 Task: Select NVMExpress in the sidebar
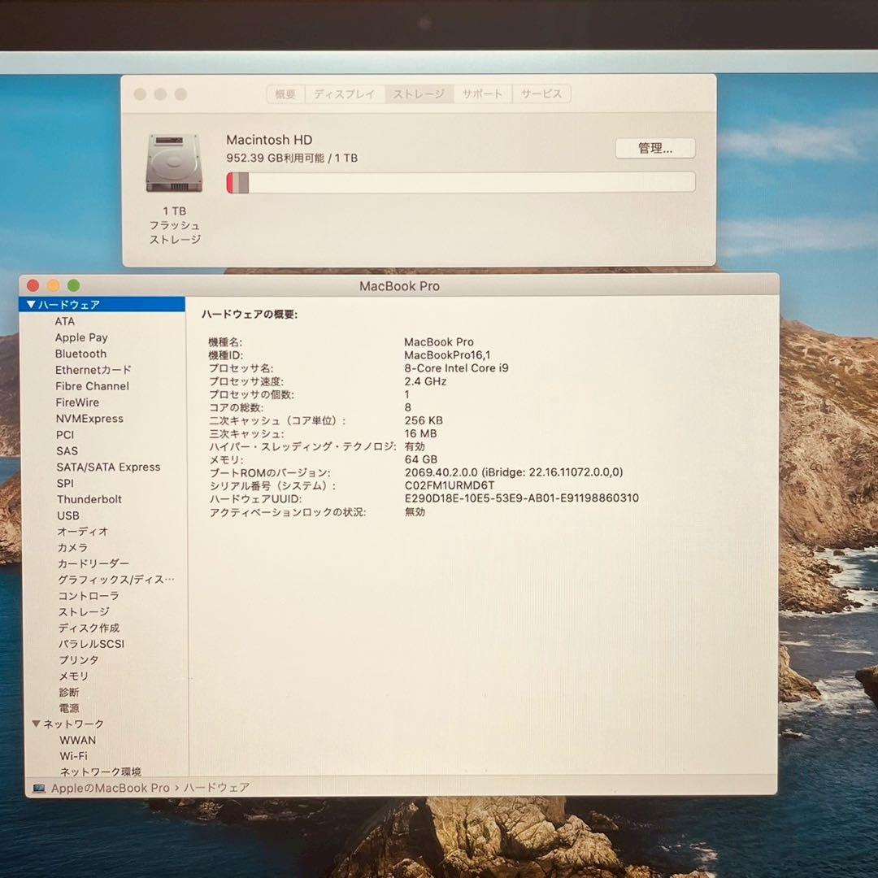91,418
